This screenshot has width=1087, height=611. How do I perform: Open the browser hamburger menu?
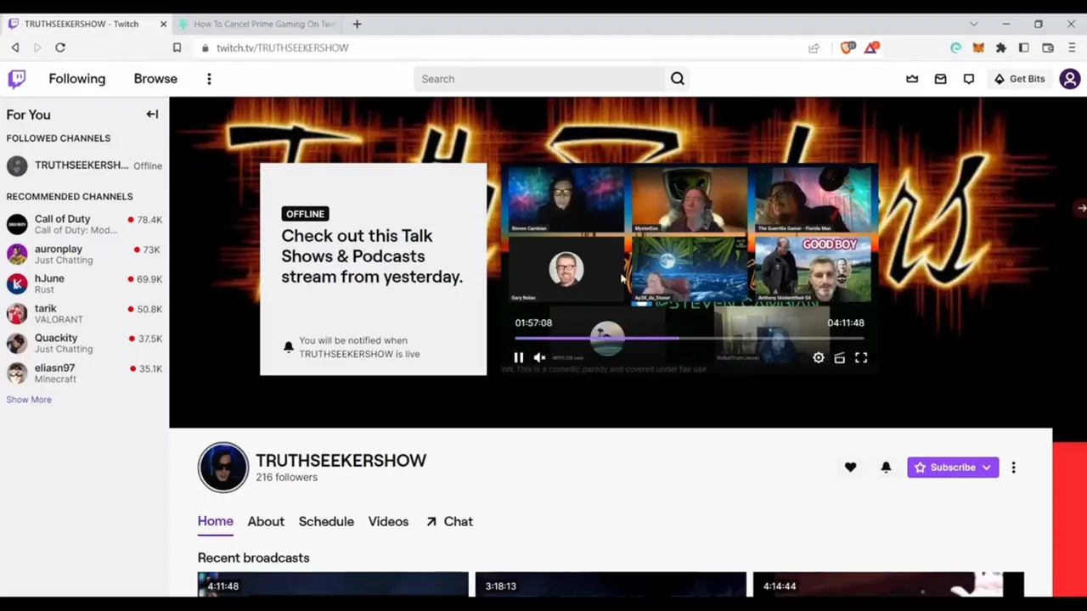coord(1072,48)
